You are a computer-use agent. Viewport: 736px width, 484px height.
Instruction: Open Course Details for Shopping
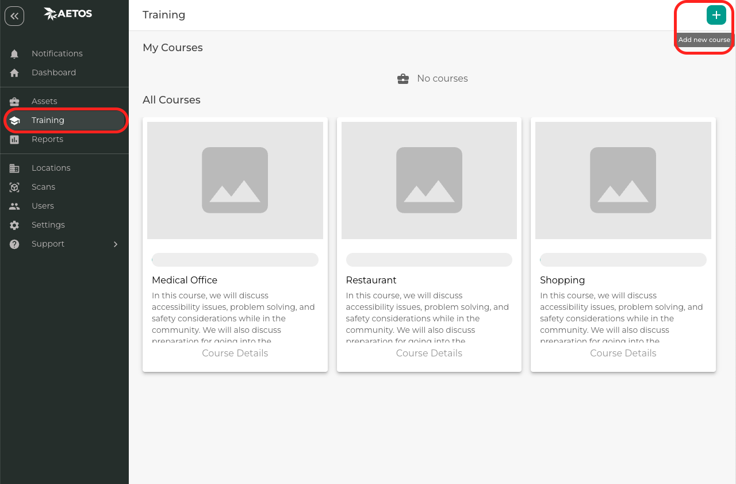(x=623, y=353)
